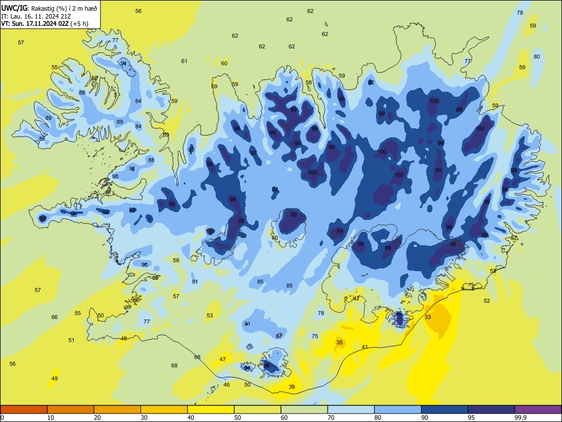The width and height of the screenshot is (562, 422).
Task: Select the 95–99.9 indigo legend band
Action: [491, 410]
